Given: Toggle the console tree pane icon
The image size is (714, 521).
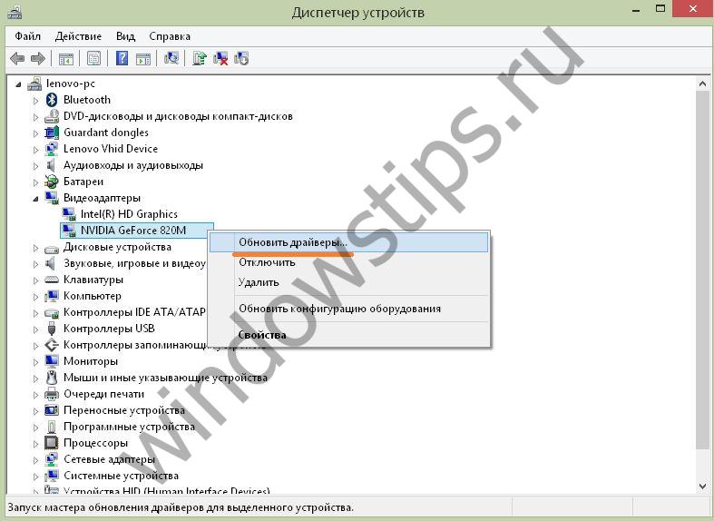Looking at the screenshot, I should tap(65, 58).
